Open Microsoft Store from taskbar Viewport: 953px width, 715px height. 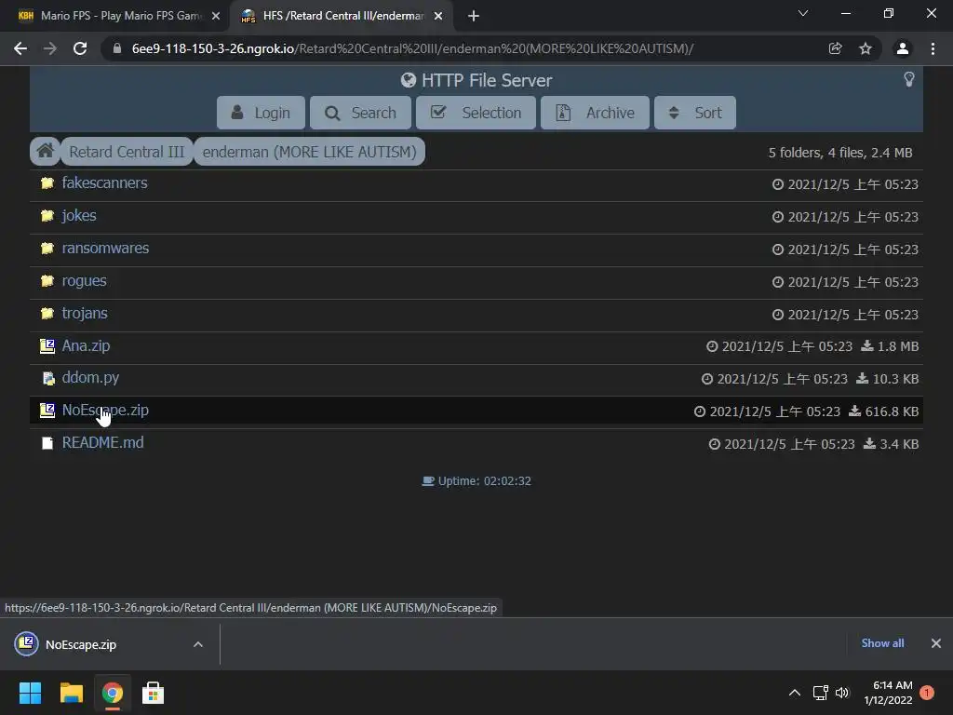pyautogui.click(x=153, y=693)
